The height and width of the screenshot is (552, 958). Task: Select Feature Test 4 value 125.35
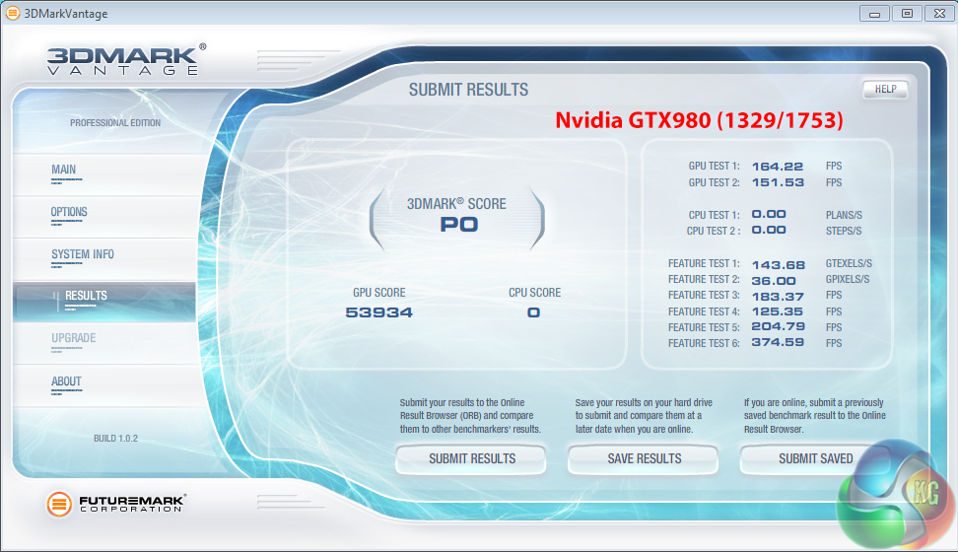tap(778, 311)
